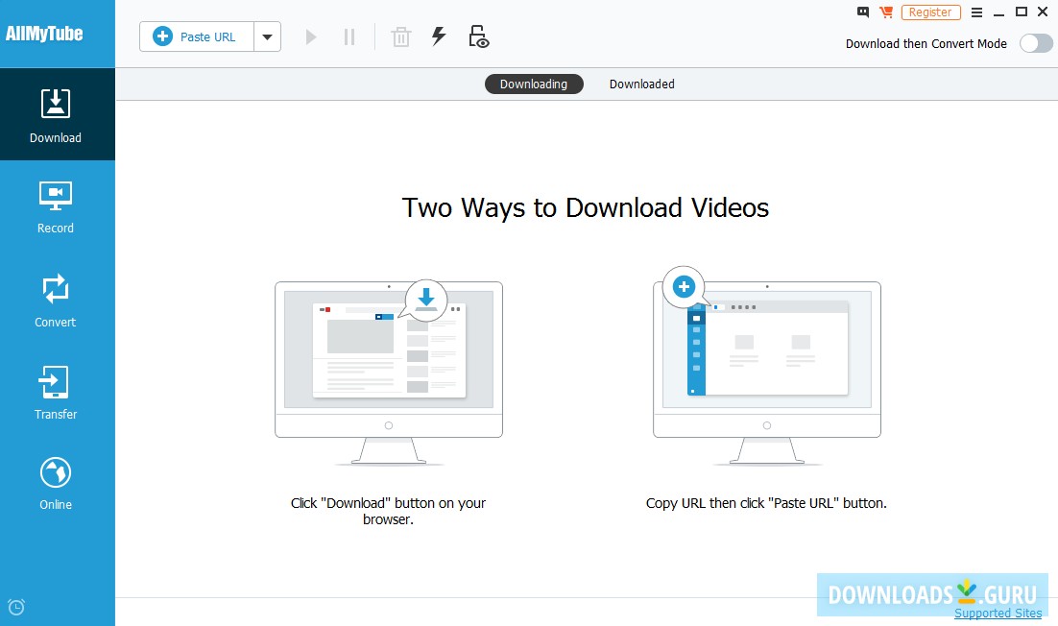Image resolution: width=1058 pixels, height=626 pixels.
Task: Pause all downloads with pause icon
Action: (349, 37)
